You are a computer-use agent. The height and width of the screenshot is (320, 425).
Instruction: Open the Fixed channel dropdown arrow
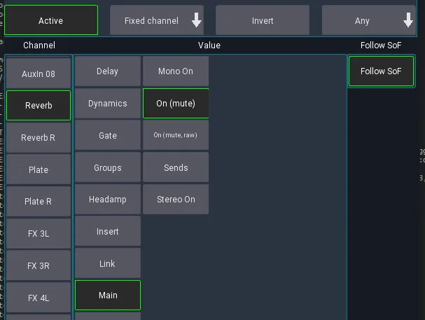(196, 20)
